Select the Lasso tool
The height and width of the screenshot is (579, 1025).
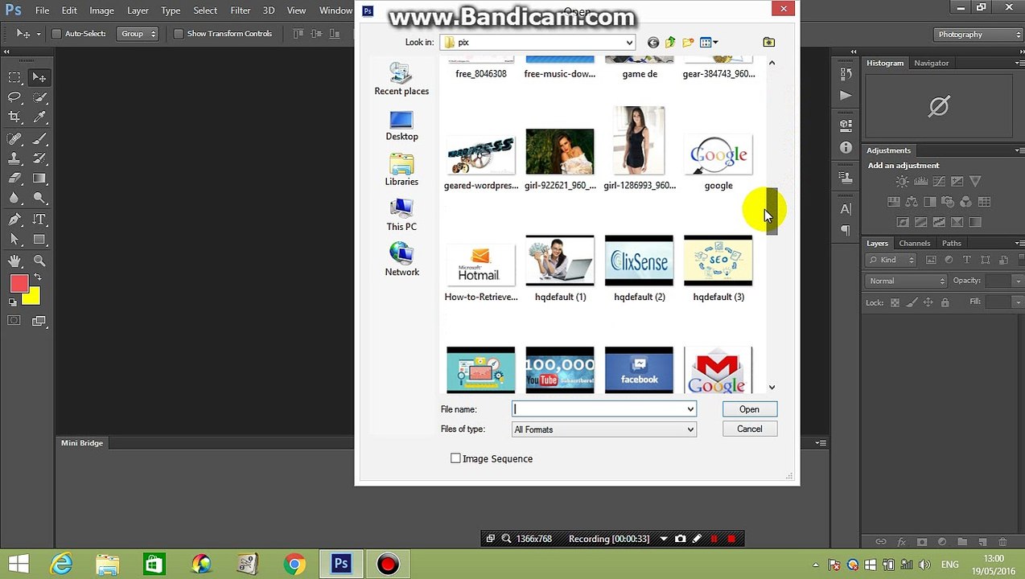pos(14,97)
